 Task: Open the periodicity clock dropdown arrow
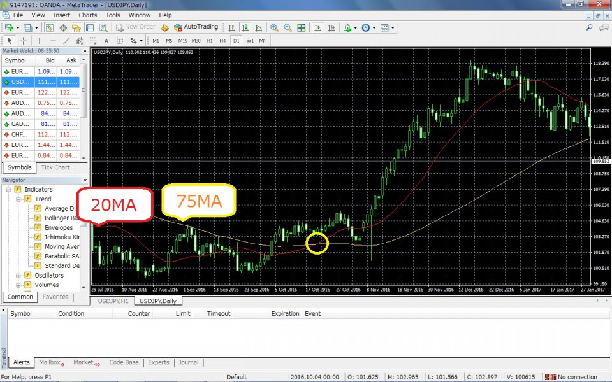pyautogui.click(x=374, y=28)
